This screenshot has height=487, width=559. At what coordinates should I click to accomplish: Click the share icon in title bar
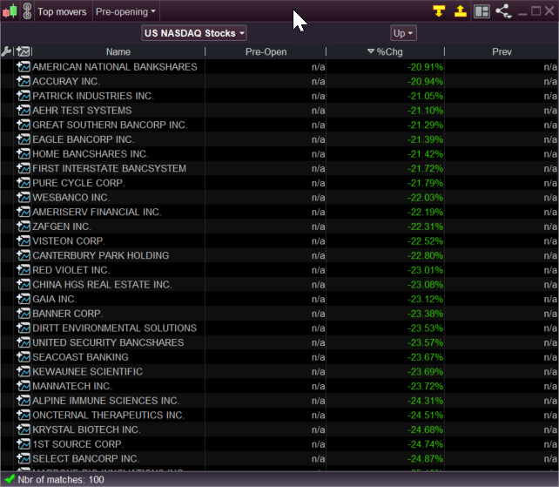[x=503, y=11]
